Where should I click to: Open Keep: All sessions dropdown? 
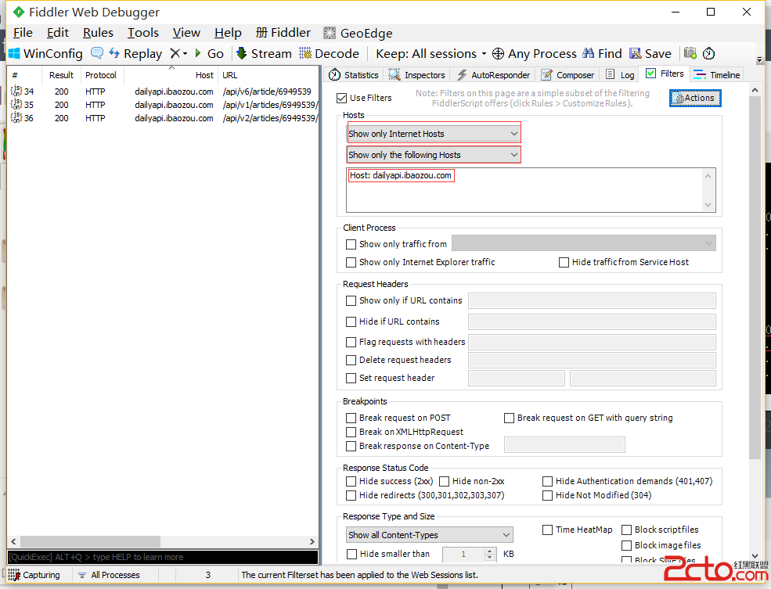(431, 53)
